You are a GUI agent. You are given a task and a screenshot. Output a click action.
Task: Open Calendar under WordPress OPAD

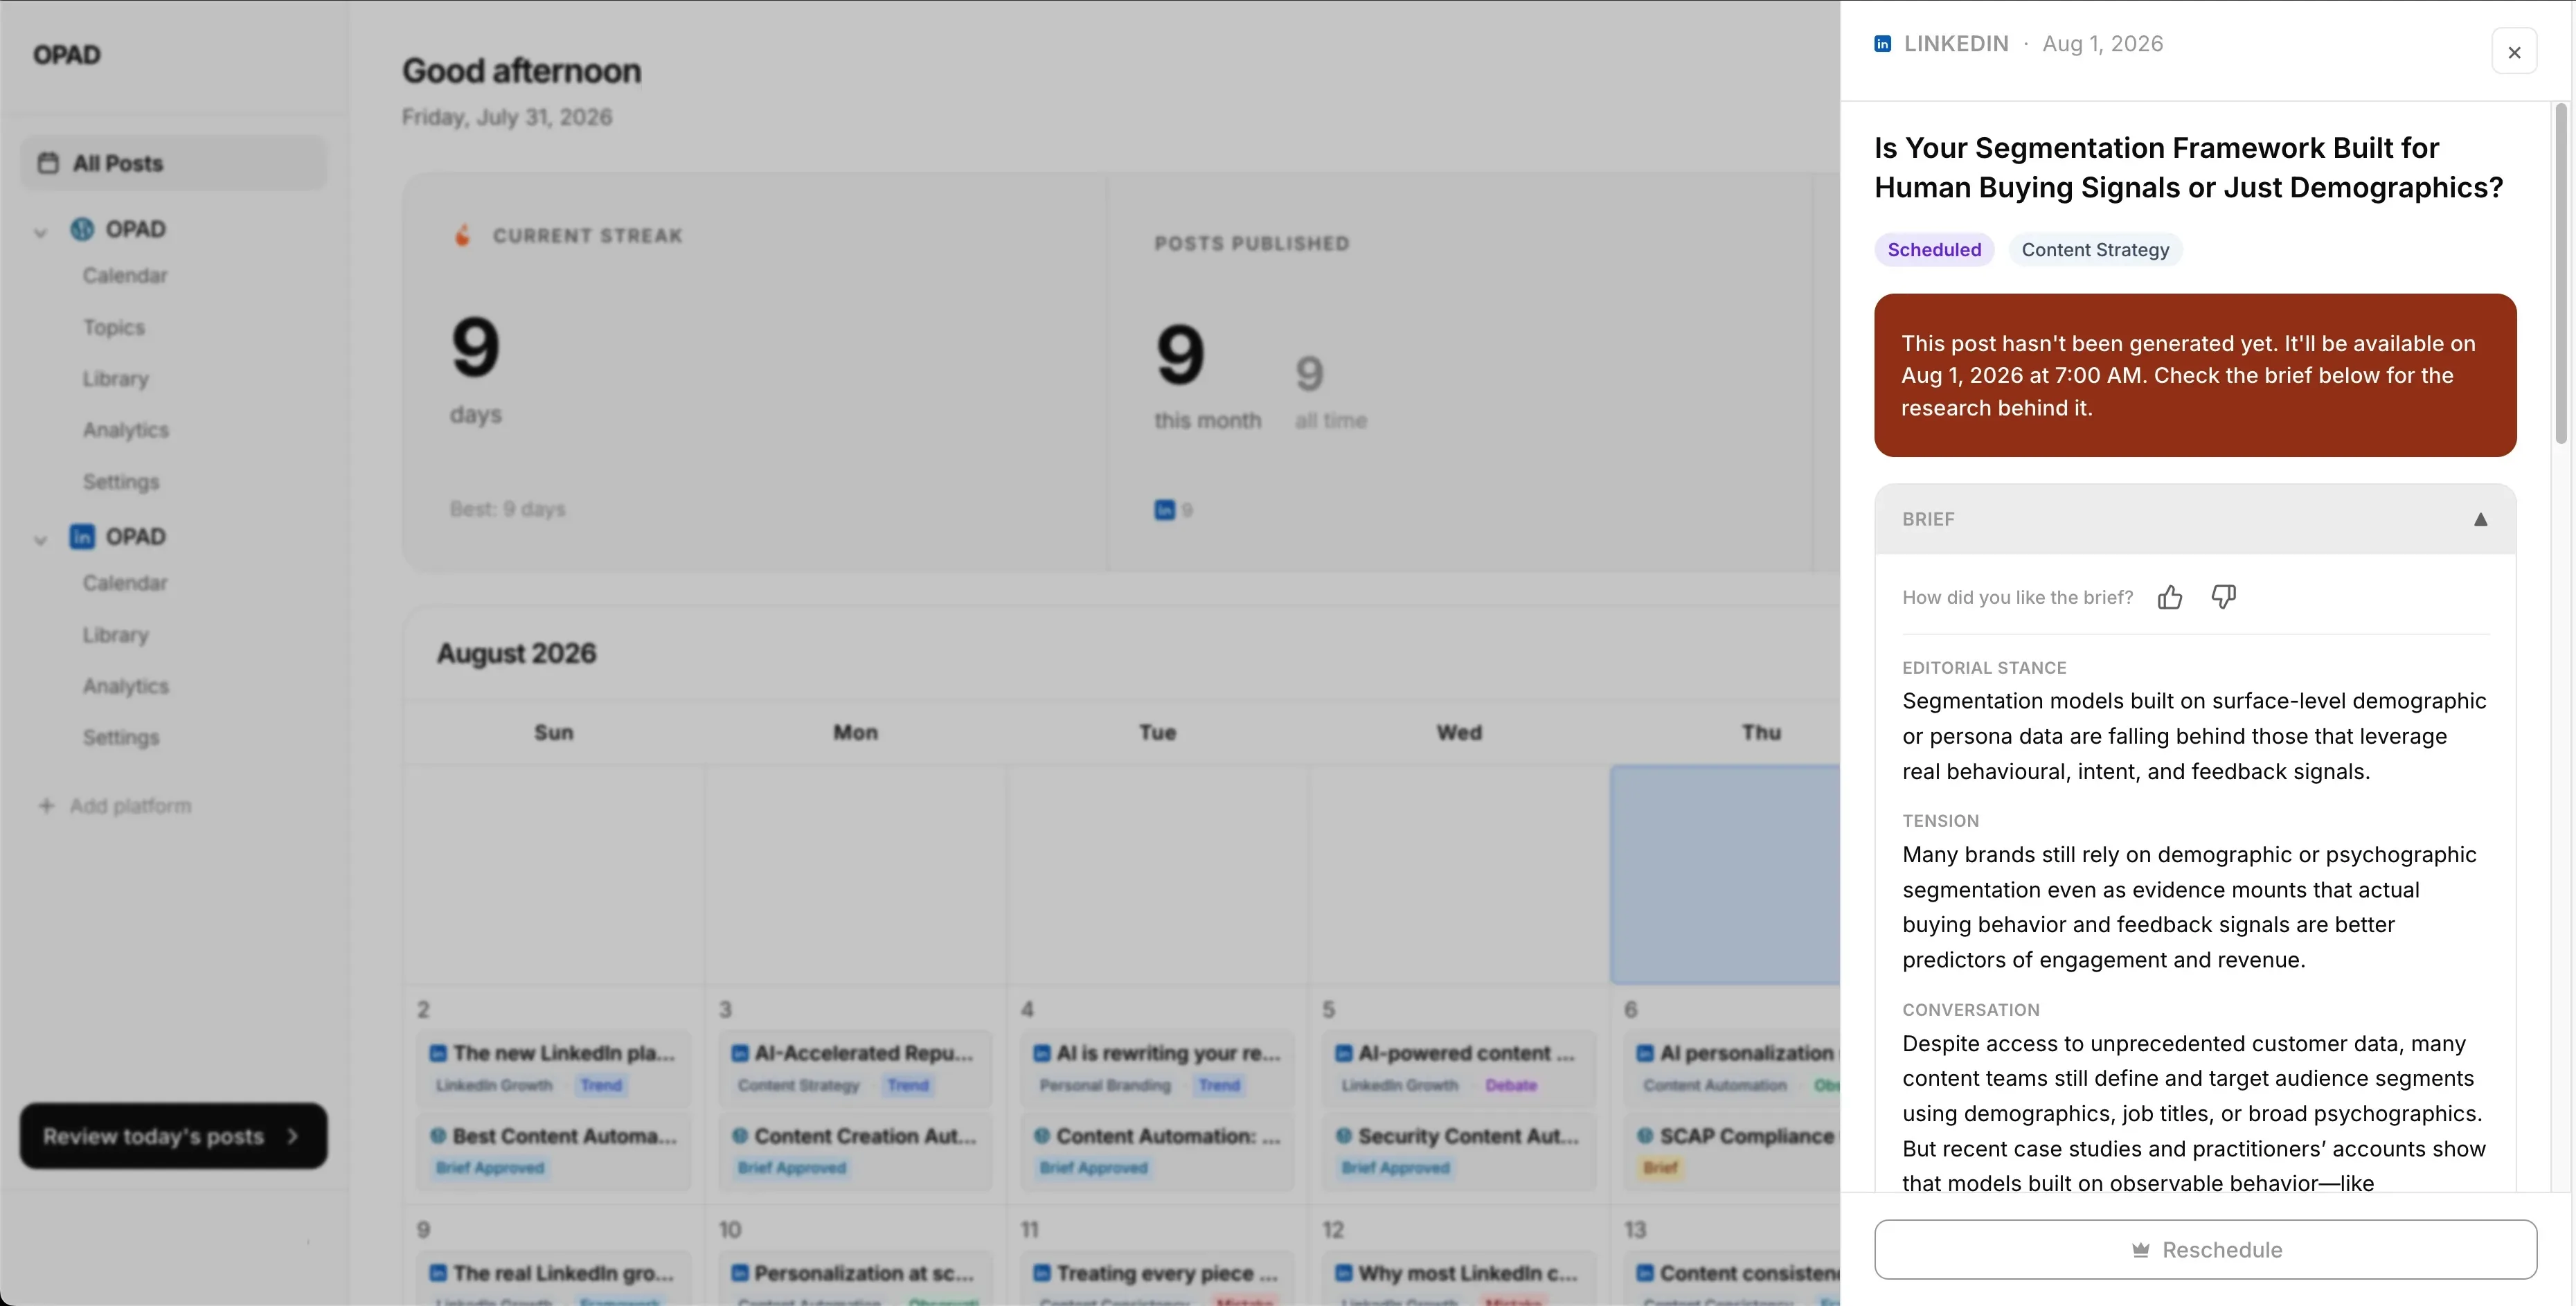pos(125,275)
